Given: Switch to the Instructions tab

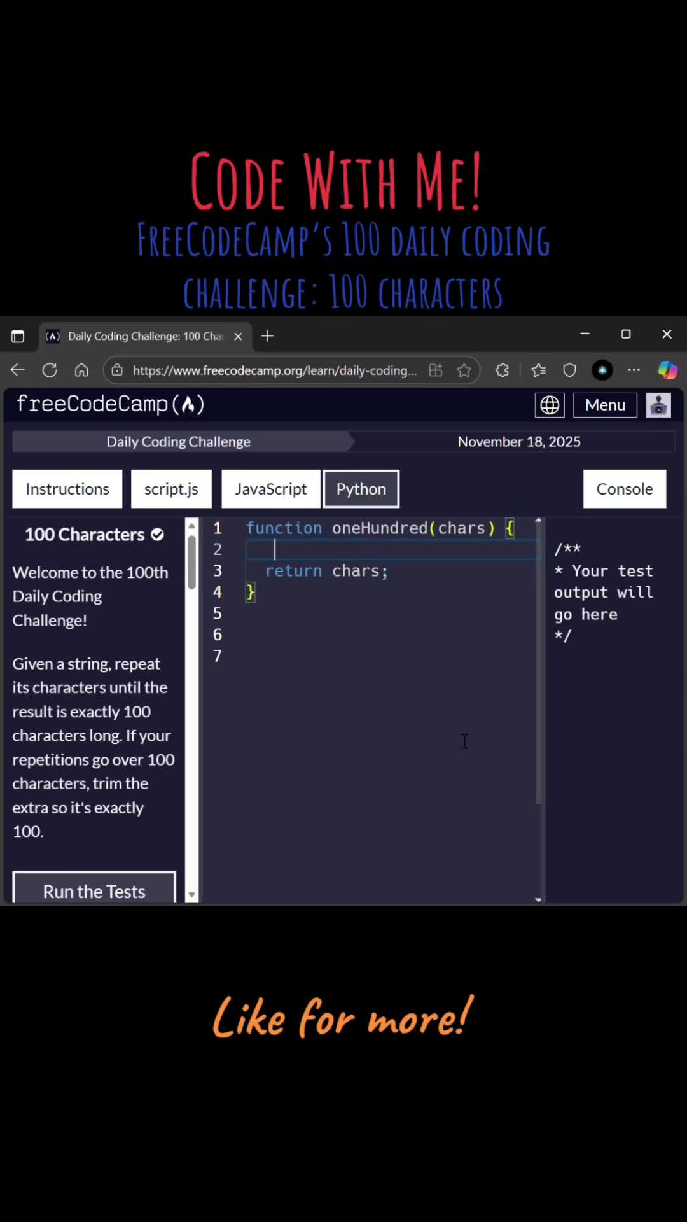Looking at the screenshot, I should click(x=67, y=489).
